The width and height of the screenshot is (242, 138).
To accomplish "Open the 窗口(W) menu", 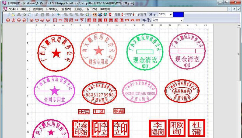I will click(92, 9).
